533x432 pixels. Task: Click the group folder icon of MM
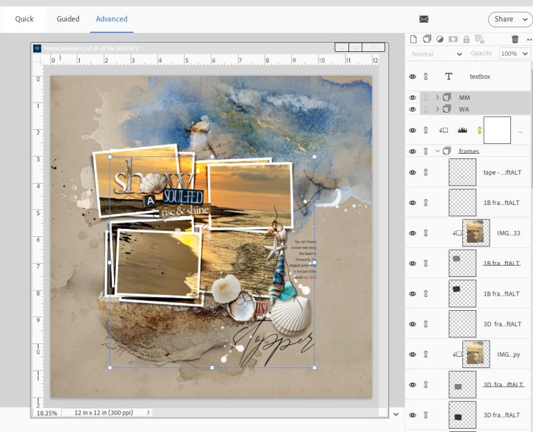click(x=446, y=97)
